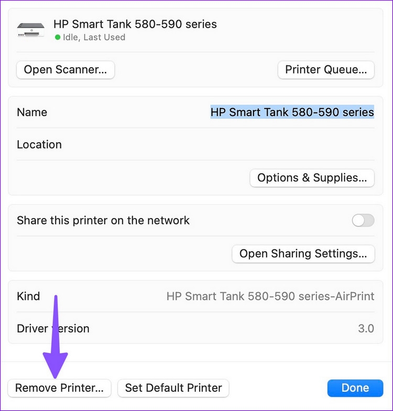The image size is (393, 411).
Task: Click the HP printer icon
Action: [31, 29]
